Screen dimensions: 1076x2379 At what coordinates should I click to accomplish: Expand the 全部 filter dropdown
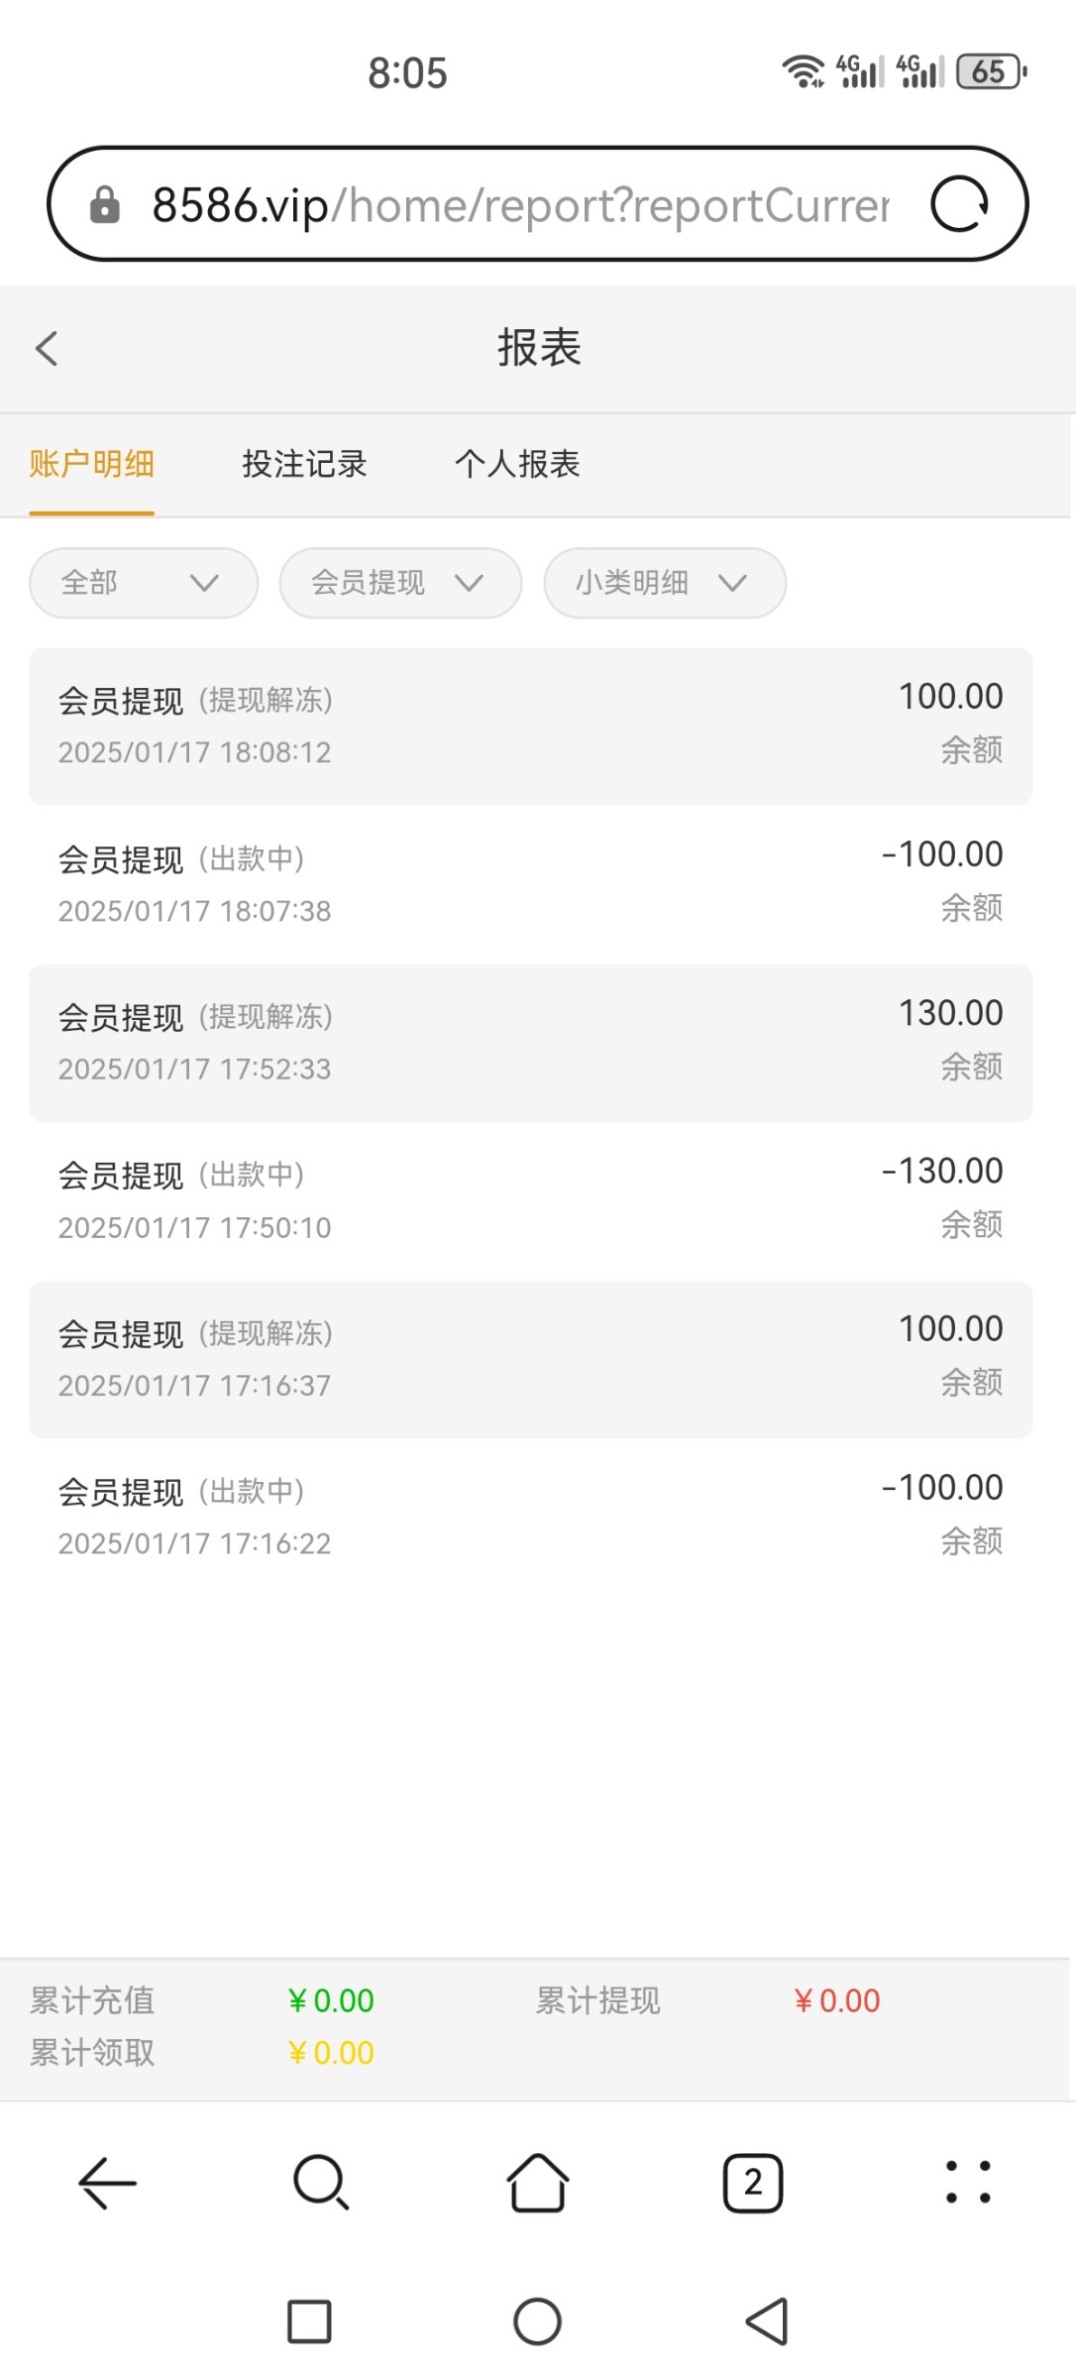pyautogui.click(x=144, y=583)
